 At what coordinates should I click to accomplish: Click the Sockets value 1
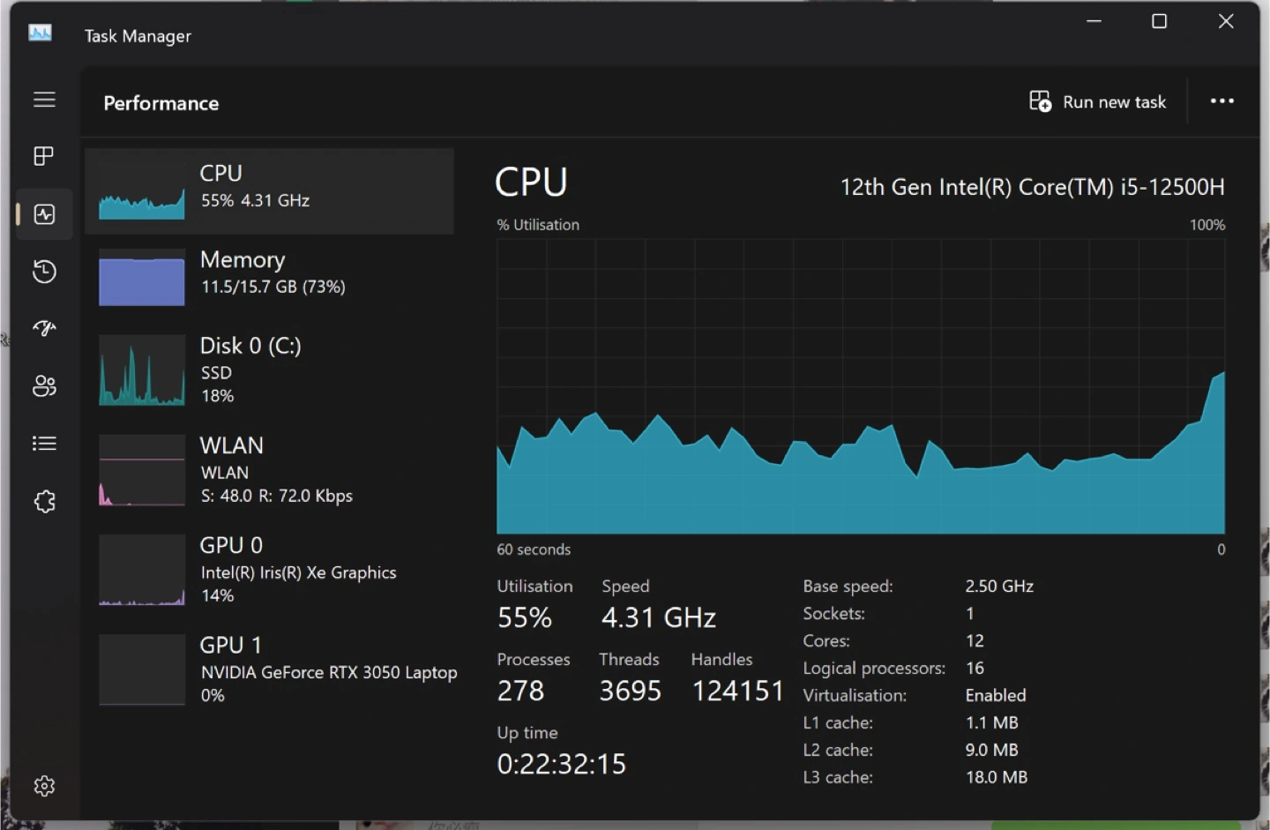click(969, 613)
